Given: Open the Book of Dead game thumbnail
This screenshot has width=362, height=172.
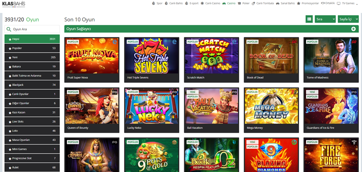Looking at the screenshot, I should pyautogui.click(x=271, y=56).
